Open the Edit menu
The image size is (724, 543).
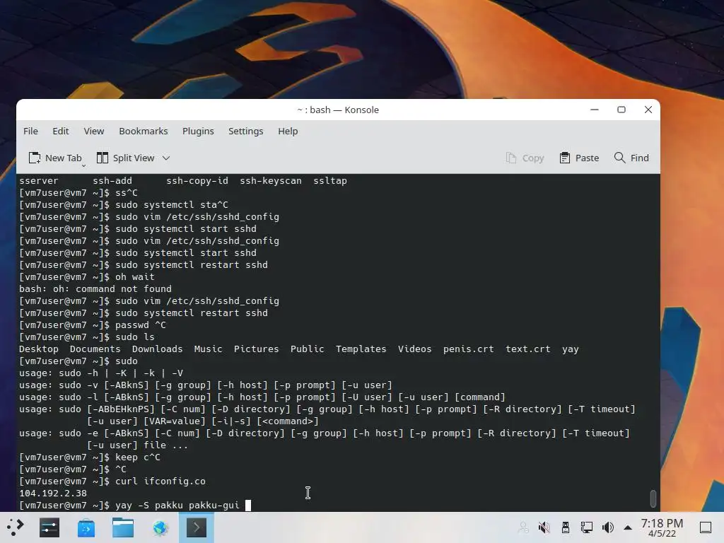(x=61, y=131)
